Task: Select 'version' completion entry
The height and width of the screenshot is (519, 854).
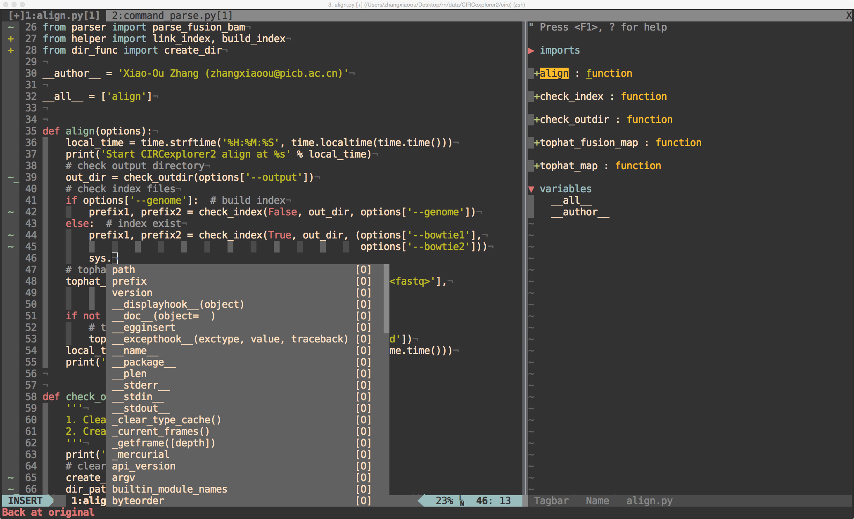Action: pyautogui.click(x=132, y=293)
